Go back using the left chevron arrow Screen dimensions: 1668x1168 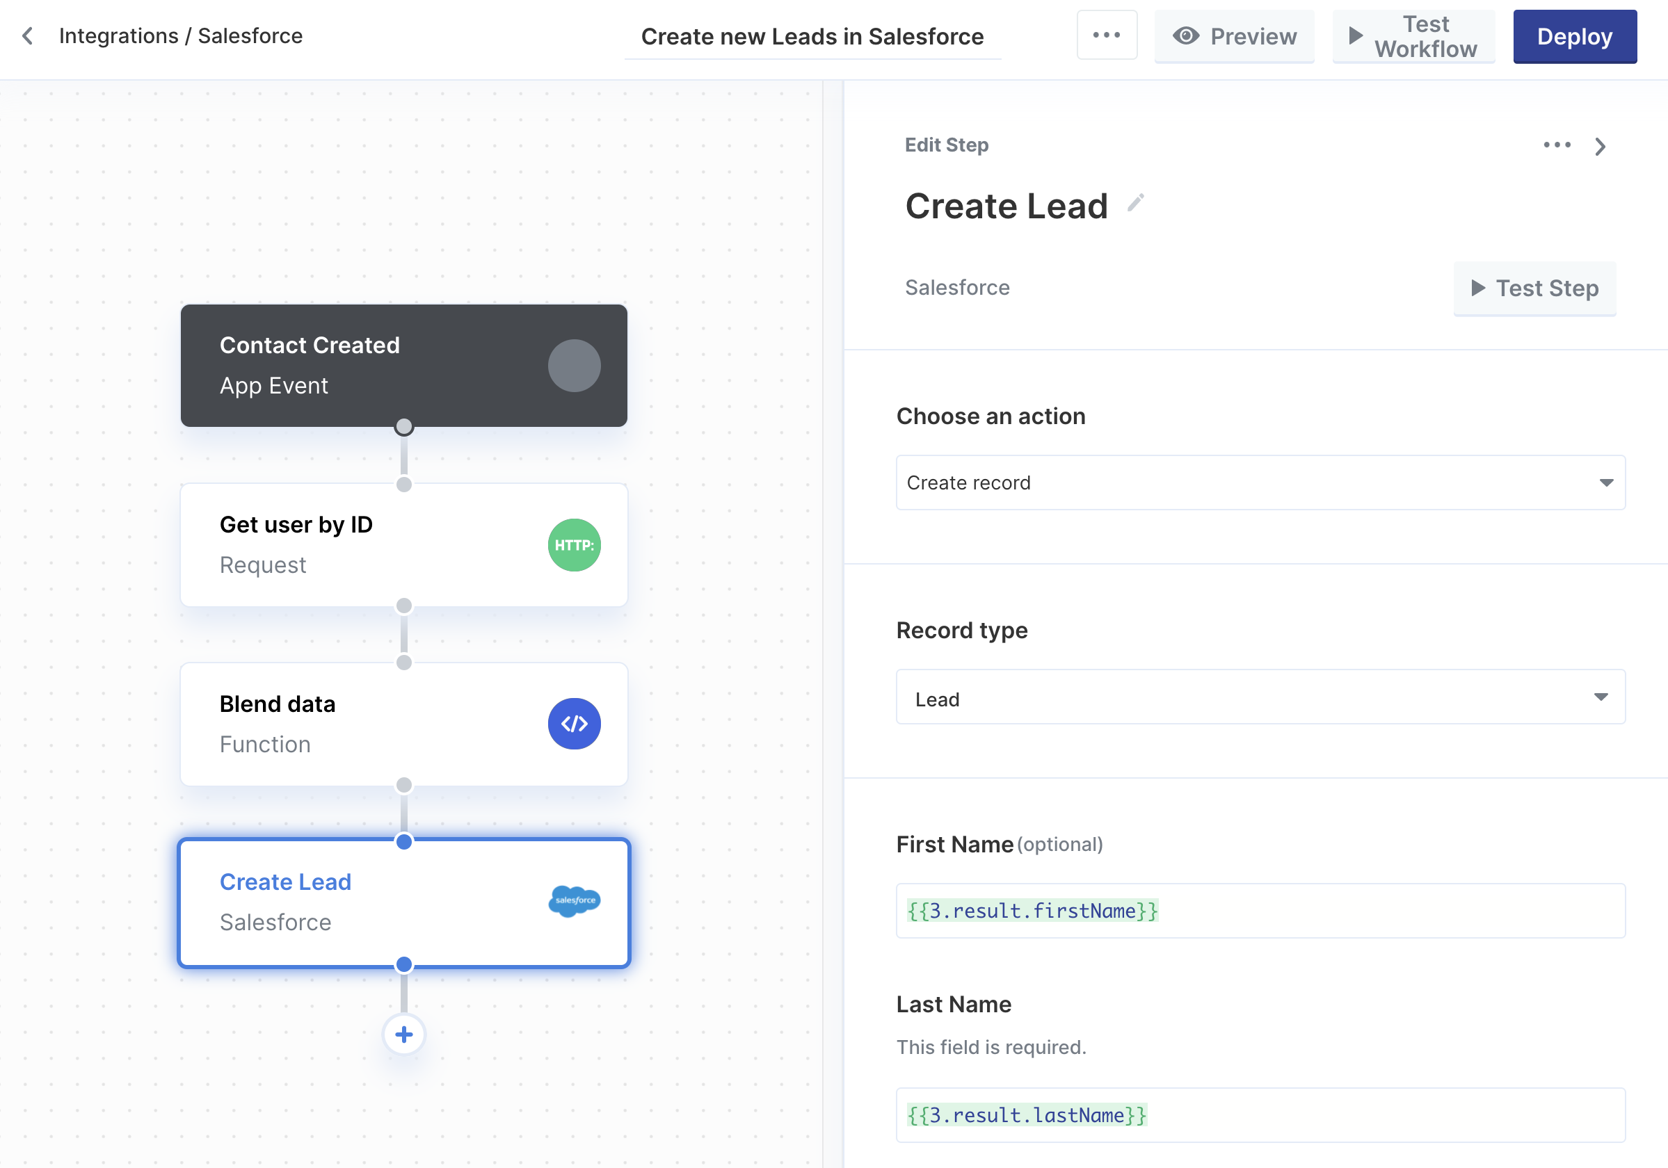[x=28, y=35]
